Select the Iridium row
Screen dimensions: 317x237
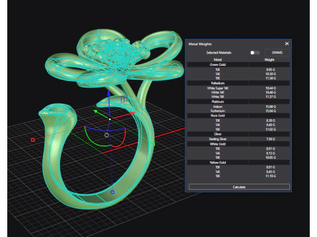click(x=238, y=107)
